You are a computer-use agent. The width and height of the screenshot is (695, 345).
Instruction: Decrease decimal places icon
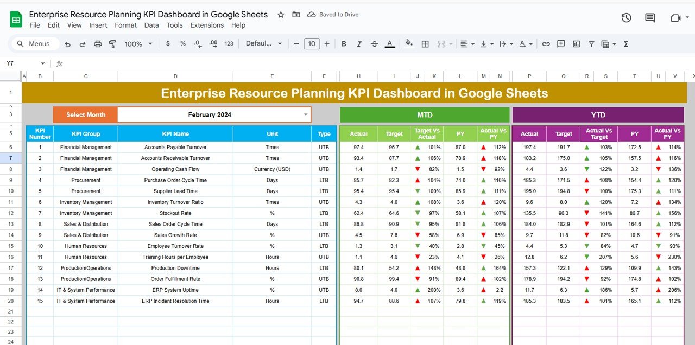tap(198, 44)
